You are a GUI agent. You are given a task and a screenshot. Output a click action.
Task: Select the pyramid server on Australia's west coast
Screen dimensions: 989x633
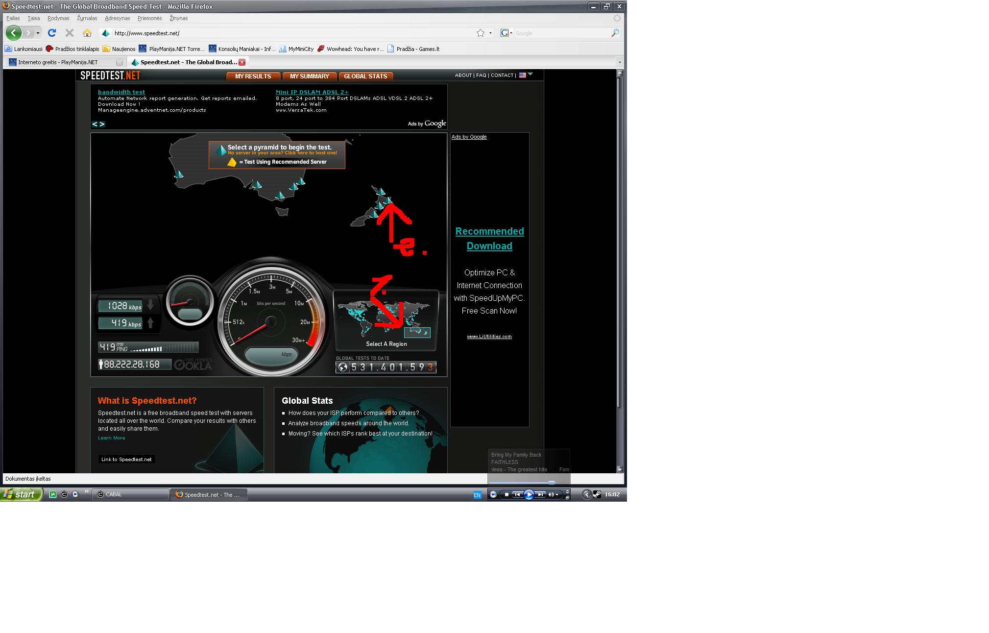[179, 174]
